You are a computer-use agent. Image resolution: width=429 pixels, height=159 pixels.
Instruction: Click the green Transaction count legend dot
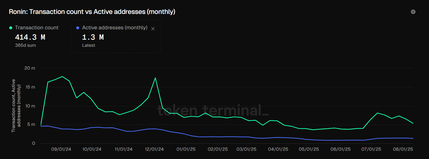11,28
